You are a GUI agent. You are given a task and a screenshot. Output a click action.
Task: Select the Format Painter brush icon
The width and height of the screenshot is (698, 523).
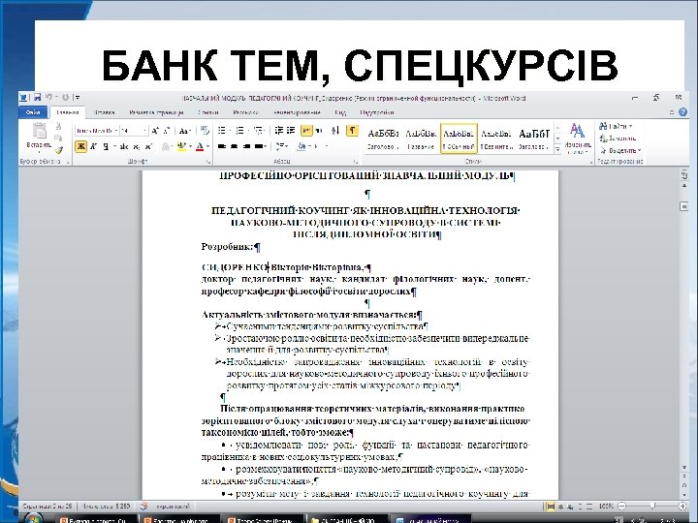coord(58,150)
